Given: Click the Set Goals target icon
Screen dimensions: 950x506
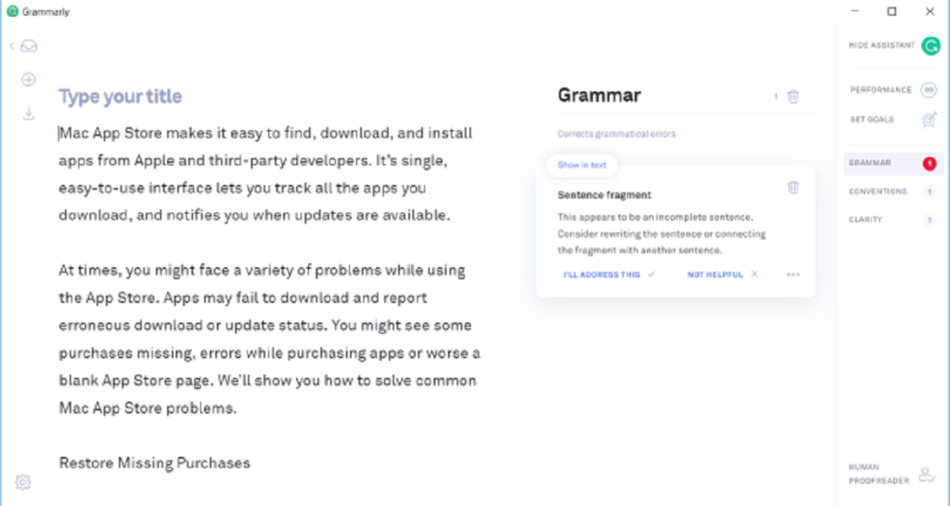Looking at the screenshot, I should tap(929, 120).
